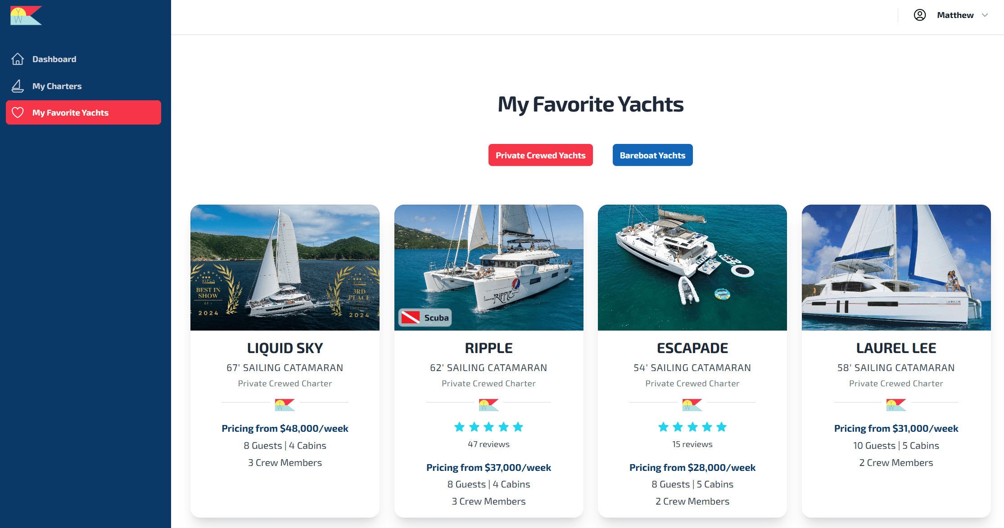Select Dashboard in the sidebar menu
The height and width of the screenshot is (528, 1004).
54,58
